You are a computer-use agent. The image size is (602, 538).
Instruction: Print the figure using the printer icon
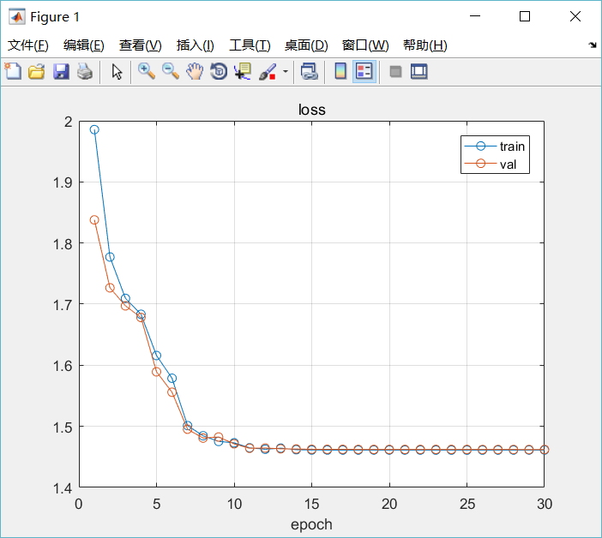(84, 71)
